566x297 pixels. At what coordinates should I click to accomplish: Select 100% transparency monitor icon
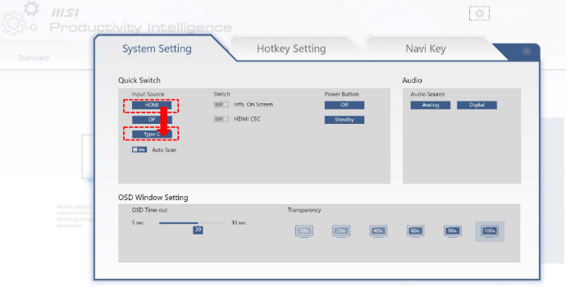click(490, 231)
